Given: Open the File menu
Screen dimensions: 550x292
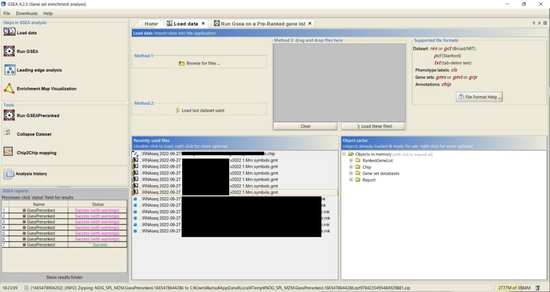Looking at the screenshot, I should pyautogui.click(x=6, y=13).
